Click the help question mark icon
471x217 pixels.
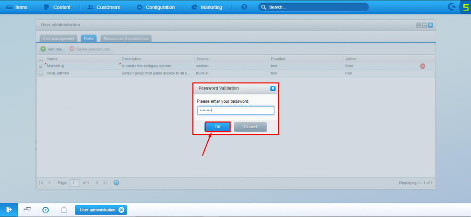pyautogui.click(x=244, y=7)
